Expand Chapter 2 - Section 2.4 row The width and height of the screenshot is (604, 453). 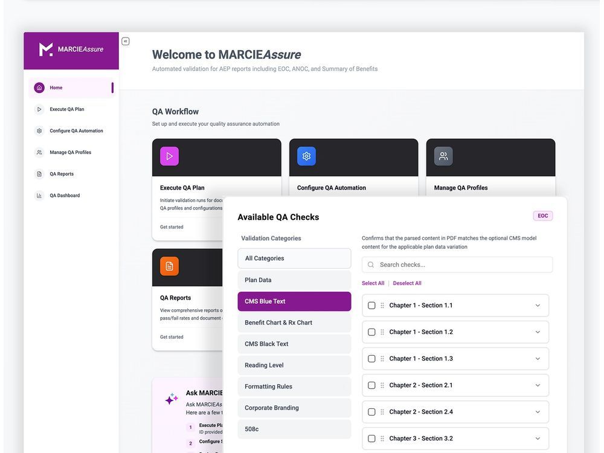pyautogui.click(x=537, y=411)
